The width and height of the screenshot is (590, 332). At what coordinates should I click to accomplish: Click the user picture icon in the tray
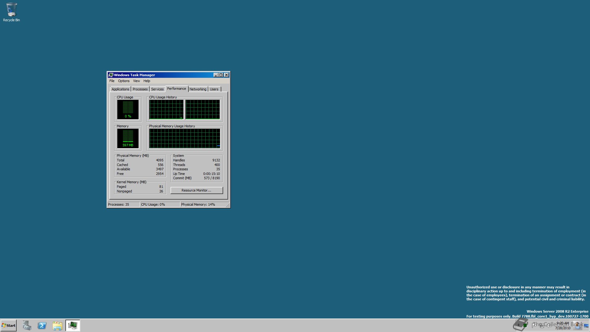(578, 326)
